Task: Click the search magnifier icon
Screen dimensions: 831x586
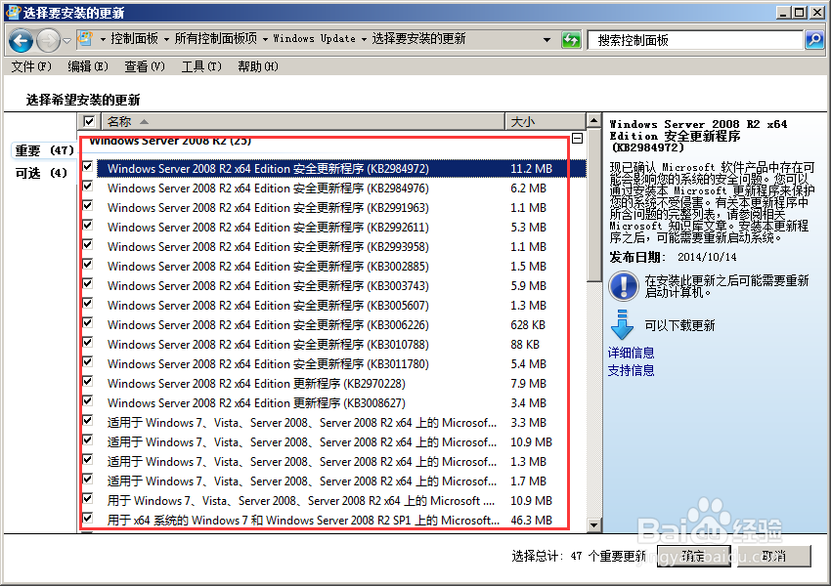Action: 814,39
